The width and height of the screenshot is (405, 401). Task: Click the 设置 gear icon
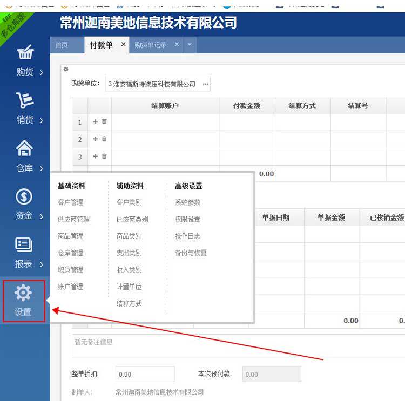23,293
